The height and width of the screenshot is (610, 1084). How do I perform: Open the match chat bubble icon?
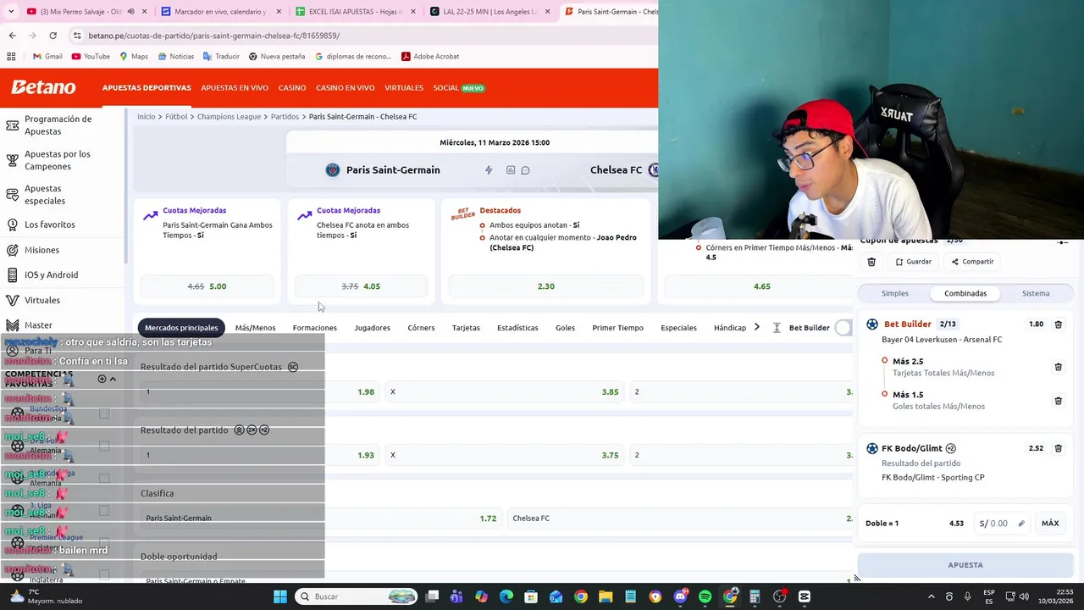[525, 170]
